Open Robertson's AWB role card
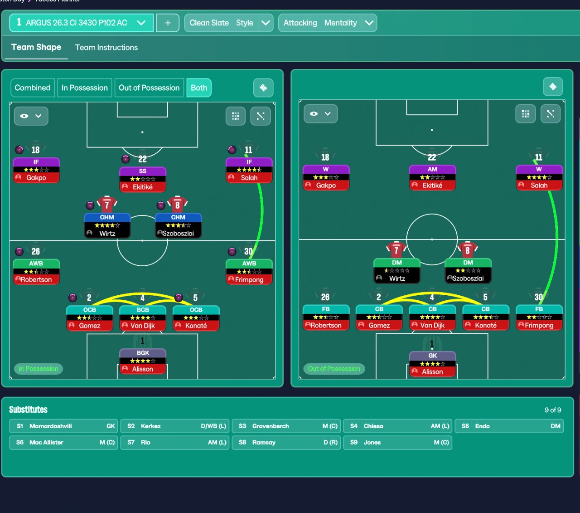 coord(36,272)
